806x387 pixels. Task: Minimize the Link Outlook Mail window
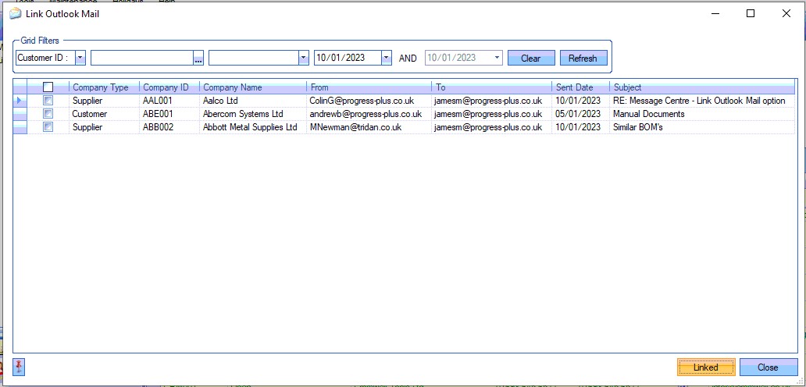click(x=715, y=13)
